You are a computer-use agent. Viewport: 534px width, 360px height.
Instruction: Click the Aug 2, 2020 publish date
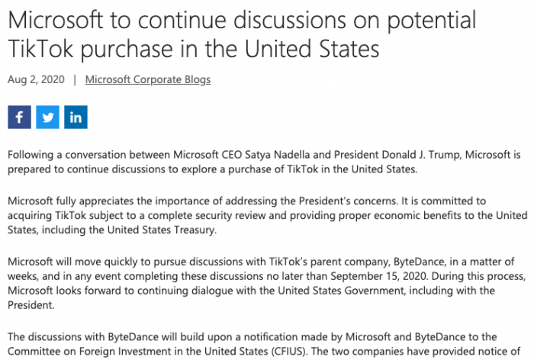35,79
